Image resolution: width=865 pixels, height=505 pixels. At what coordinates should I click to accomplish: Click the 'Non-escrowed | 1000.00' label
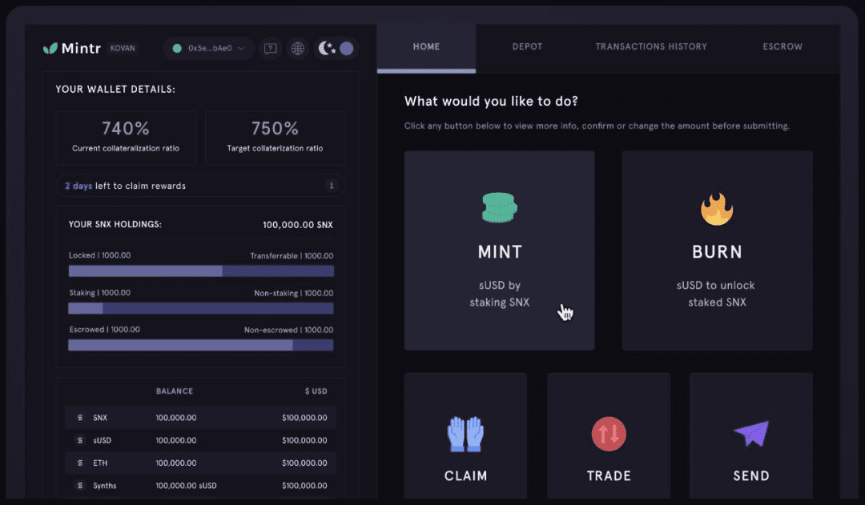tap(288, 330)
